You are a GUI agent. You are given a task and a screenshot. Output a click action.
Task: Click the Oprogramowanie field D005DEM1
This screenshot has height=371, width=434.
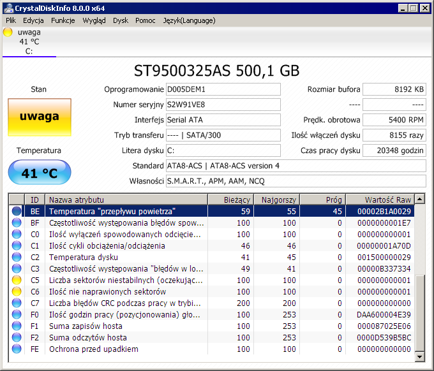pyautogui.click(x=223, y=89)
